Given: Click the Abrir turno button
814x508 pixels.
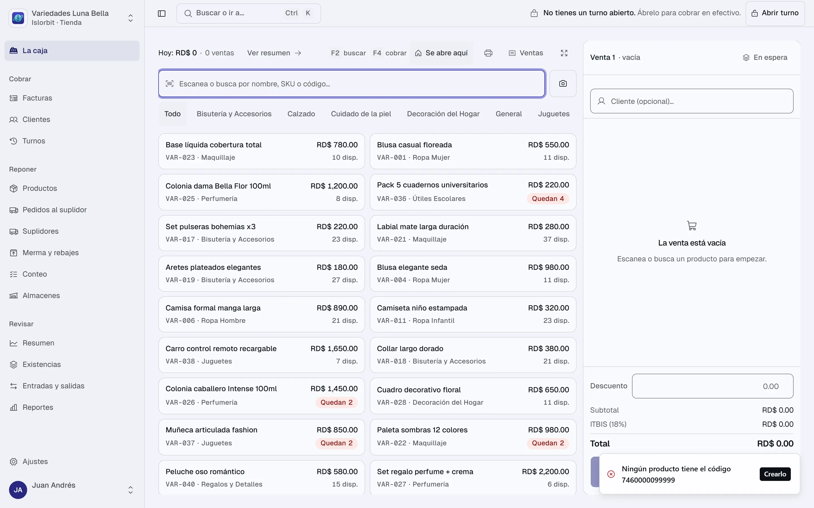Looking at the screenshot, I should click(x=775, y=14).
